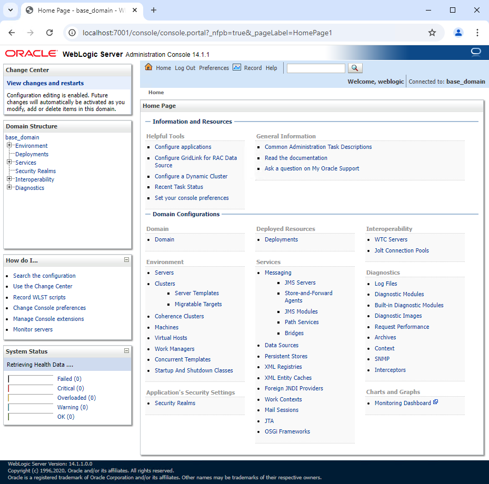Click the magnifier search button
489x484 pixels.
(355, 68)
